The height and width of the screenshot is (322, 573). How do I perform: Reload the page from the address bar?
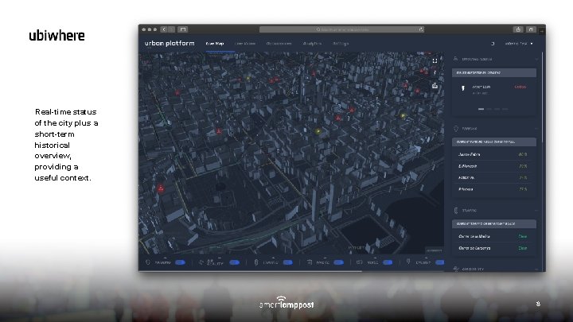tap(421, 29)
